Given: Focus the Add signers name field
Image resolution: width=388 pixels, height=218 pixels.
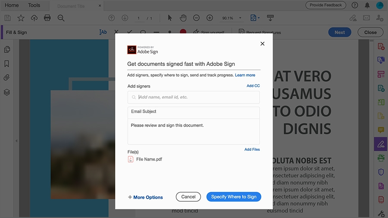Looking at the screenshot, I should pos(194,97).
